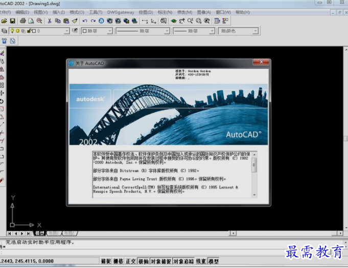Image resolution: width=348 pixels, height=268 pixels.
Task: Expand the linetype 随层 dropdown
Action: pos(167,31)
